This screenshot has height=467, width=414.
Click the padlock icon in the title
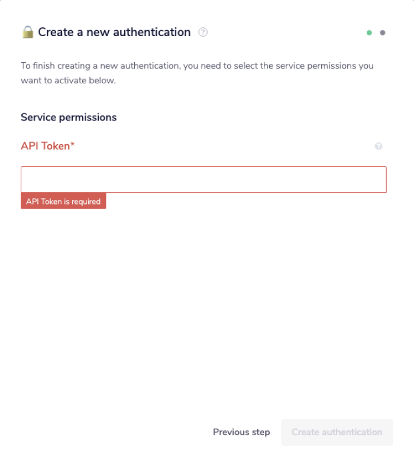[x=28, y=32]
